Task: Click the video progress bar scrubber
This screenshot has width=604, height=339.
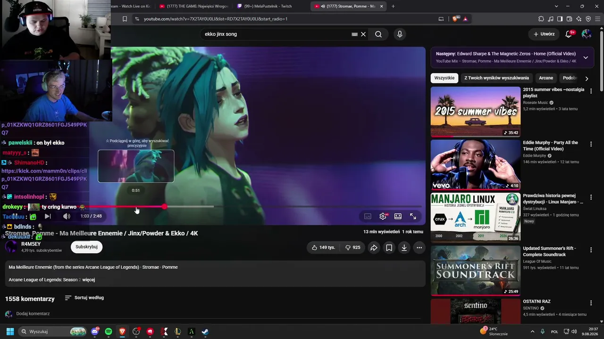Action: click(164, 207)
